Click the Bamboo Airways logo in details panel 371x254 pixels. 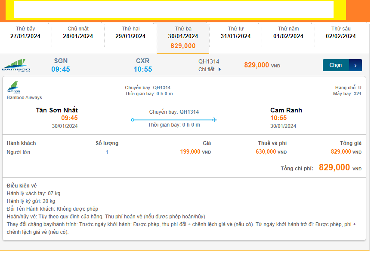click(x=13, y=88)
